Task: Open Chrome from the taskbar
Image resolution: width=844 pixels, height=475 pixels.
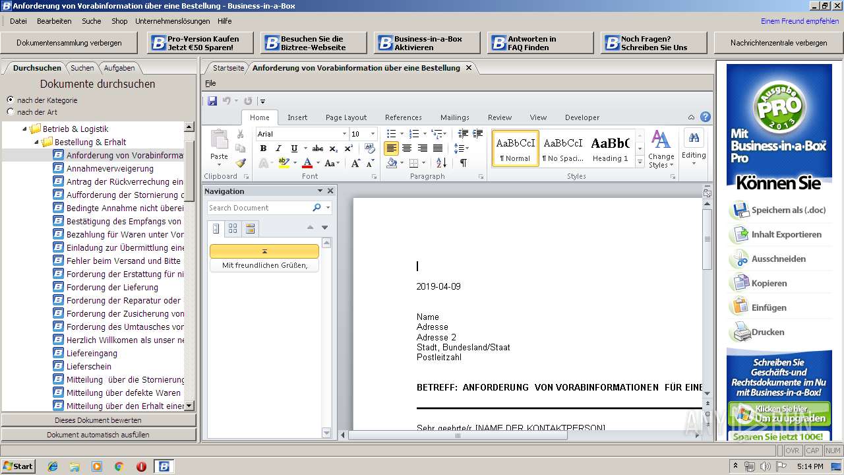Action: (119, 466)
